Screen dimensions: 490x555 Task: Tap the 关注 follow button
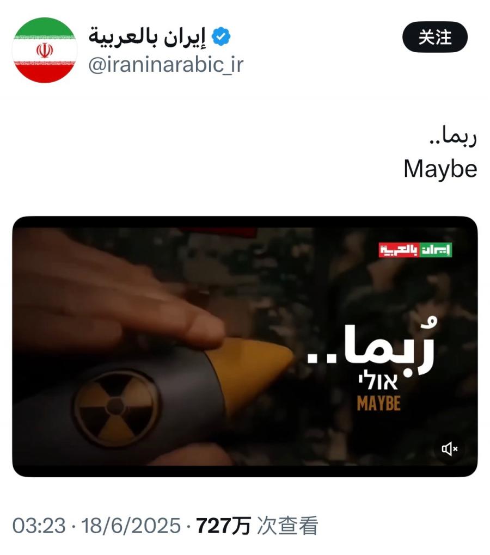(x=435, y=37)
